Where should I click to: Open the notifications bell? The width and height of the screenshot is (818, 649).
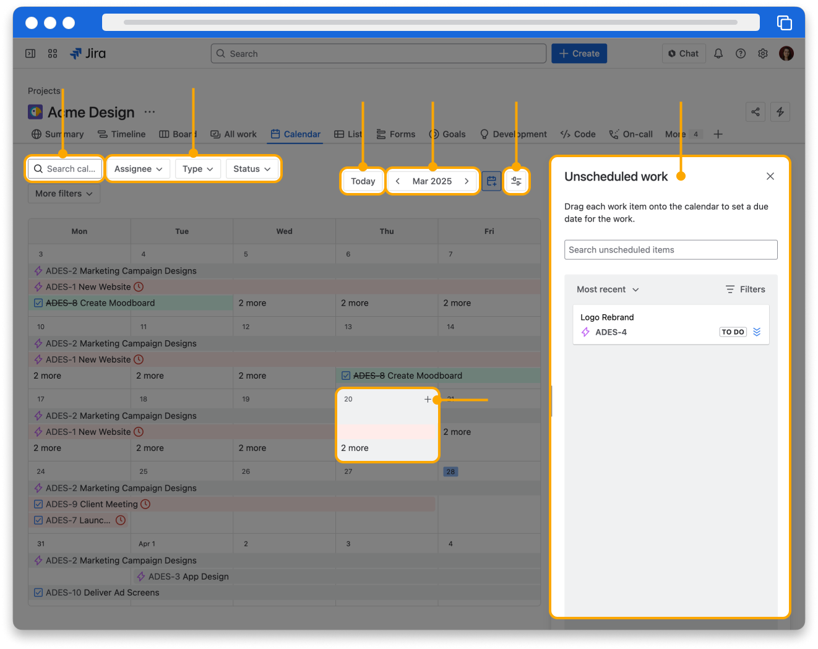click(718, 54)
